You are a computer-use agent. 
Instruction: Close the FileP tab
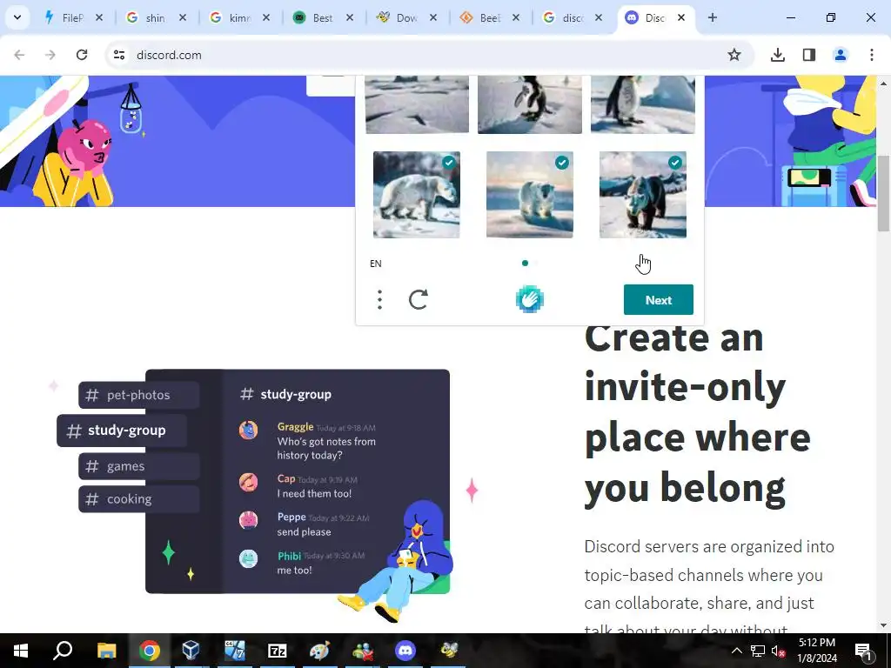tap(99, 17)
